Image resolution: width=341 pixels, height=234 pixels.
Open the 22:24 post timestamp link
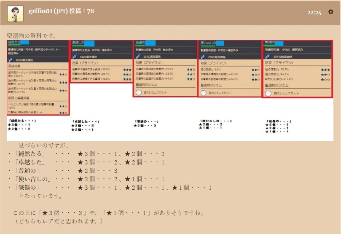[x=314, y=13]
